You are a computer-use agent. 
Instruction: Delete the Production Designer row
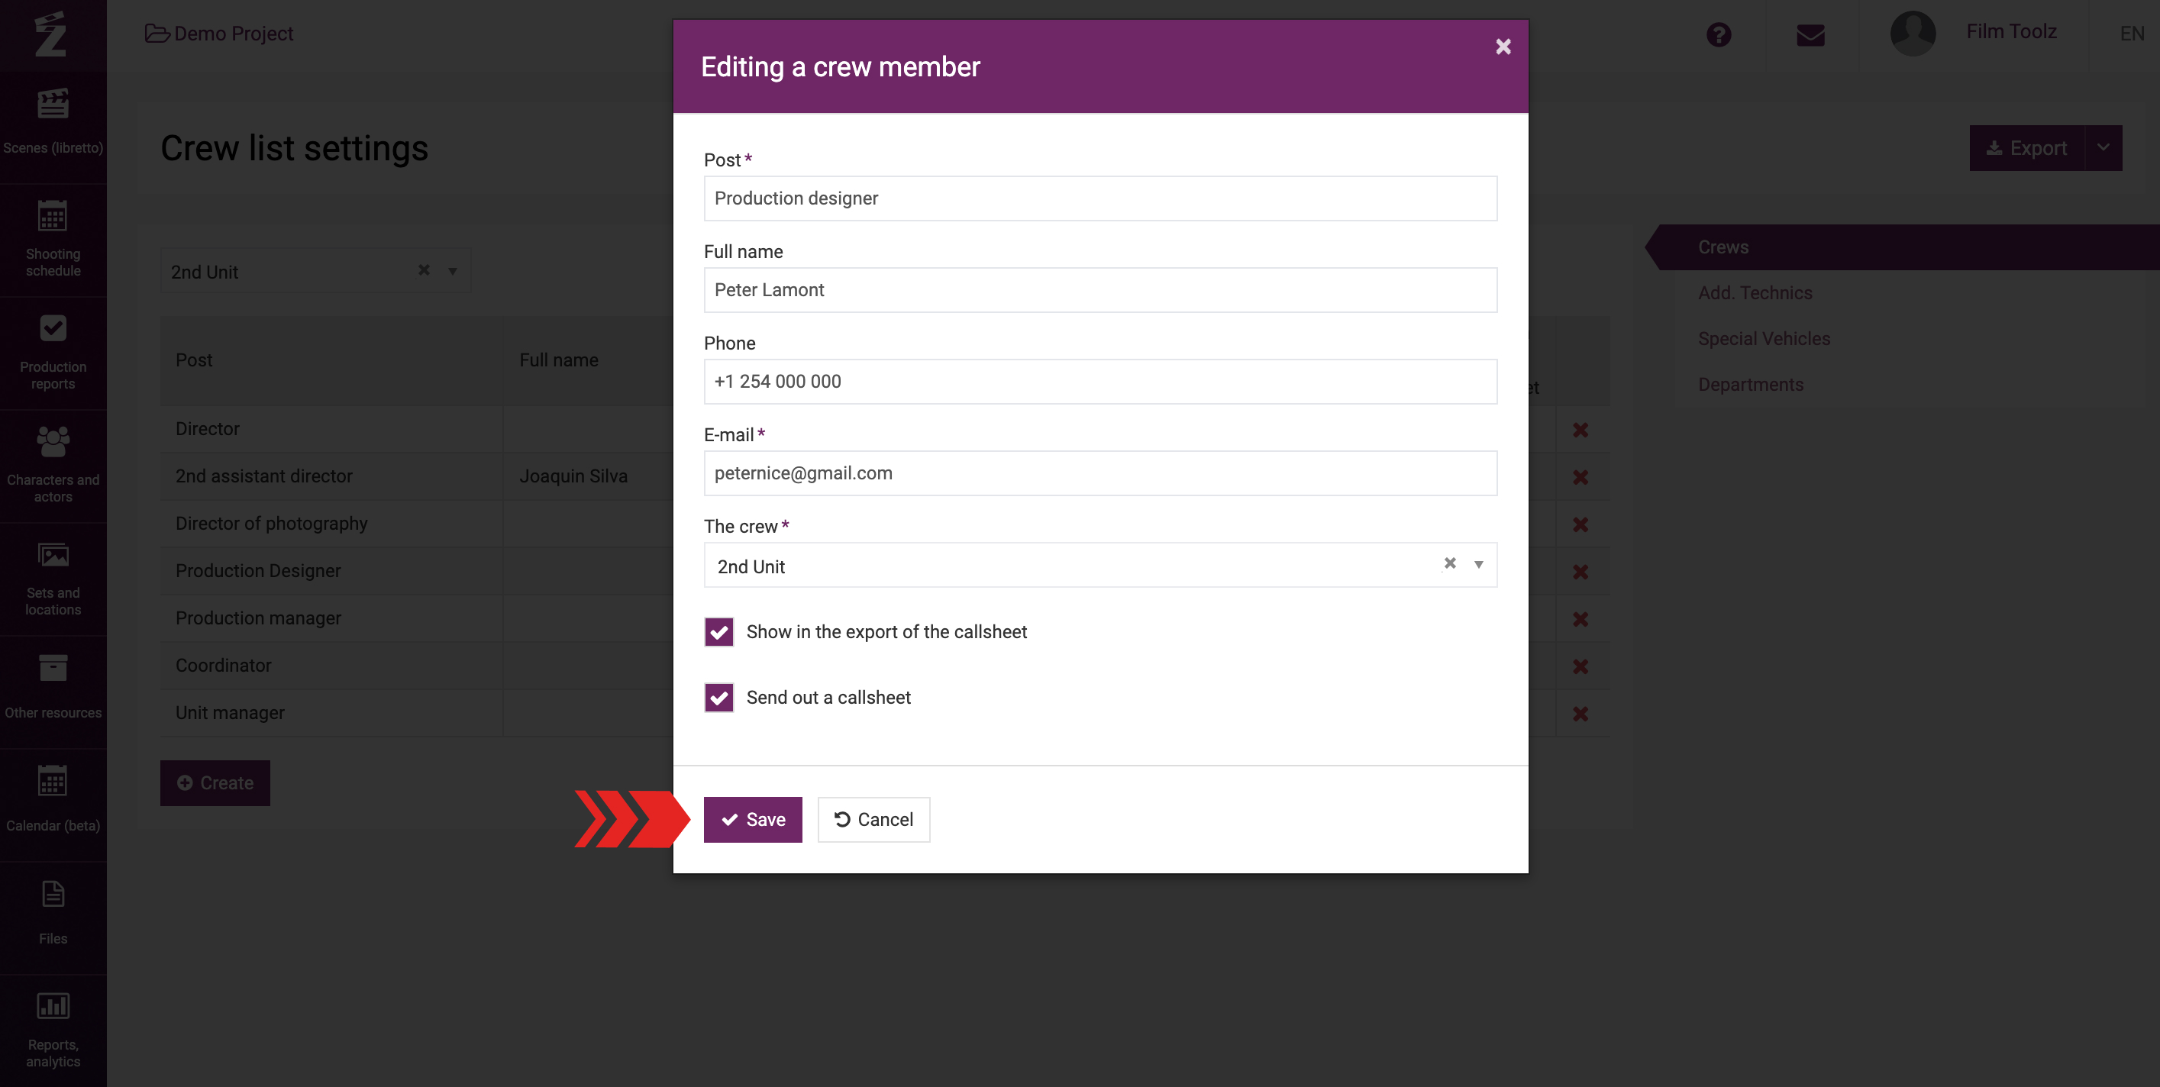1580,572
